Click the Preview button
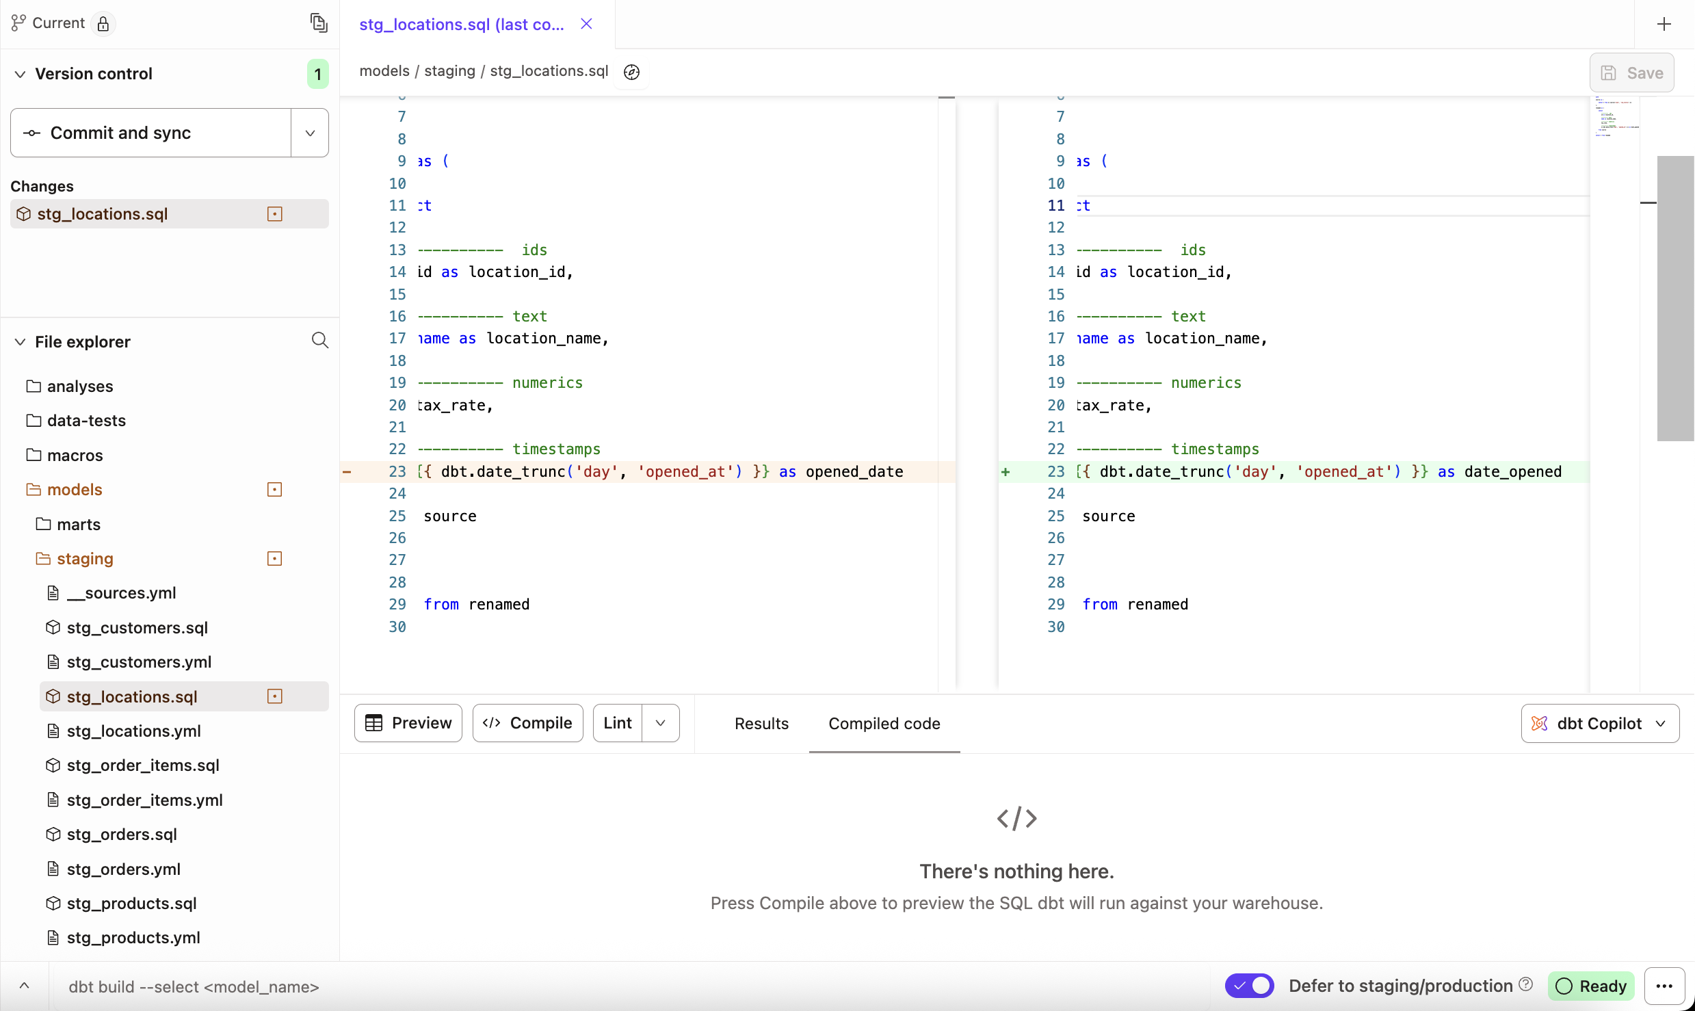This screenshot has width=1695, height=1011. click(408, 723)
